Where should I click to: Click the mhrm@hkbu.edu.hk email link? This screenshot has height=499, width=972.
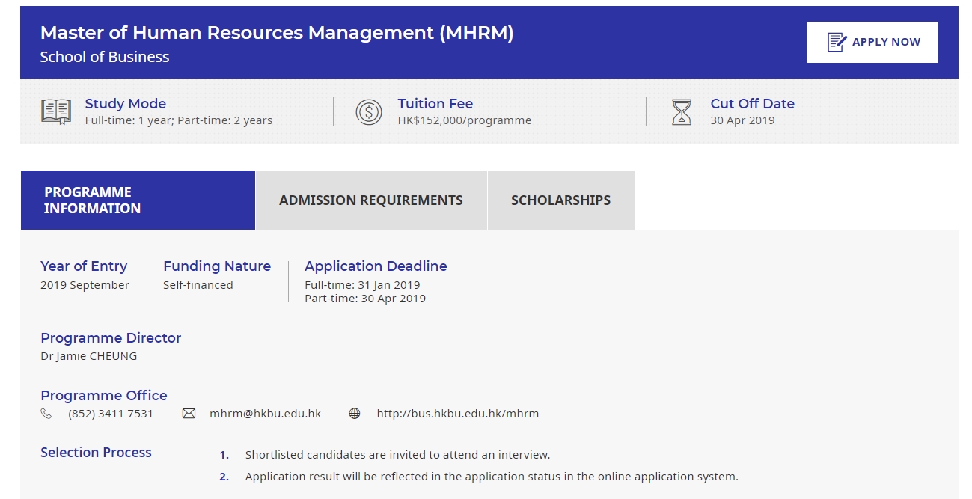[x=266, y=414]
